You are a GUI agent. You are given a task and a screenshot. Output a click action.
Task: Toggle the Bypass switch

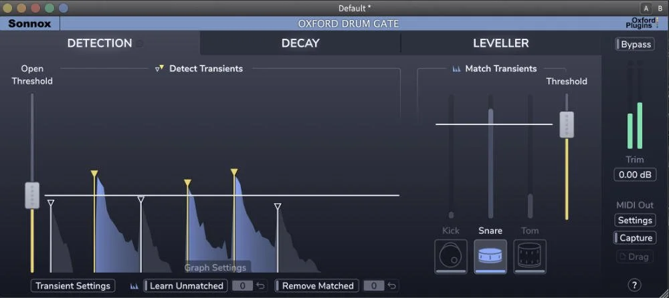635,44
